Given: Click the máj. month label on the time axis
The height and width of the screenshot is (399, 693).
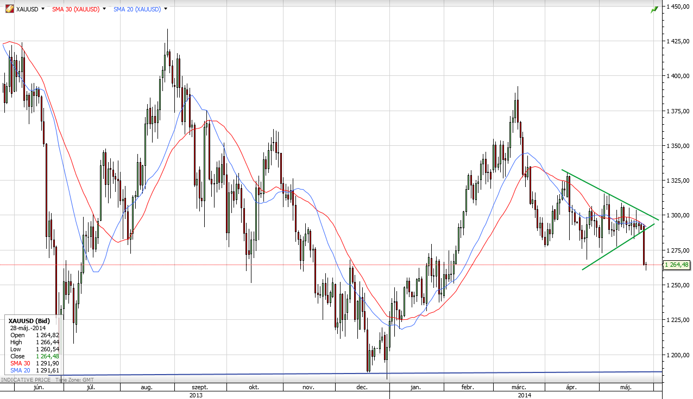Looking at the screenshot, I should [626, 388].
